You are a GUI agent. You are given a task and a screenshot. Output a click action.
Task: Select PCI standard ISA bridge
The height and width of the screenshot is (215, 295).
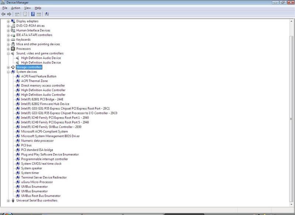point(37,150)
